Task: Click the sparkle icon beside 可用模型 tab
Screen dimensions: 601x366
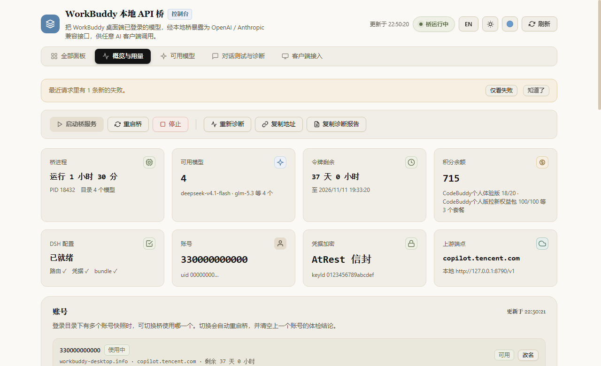Action: click(163, 56)
